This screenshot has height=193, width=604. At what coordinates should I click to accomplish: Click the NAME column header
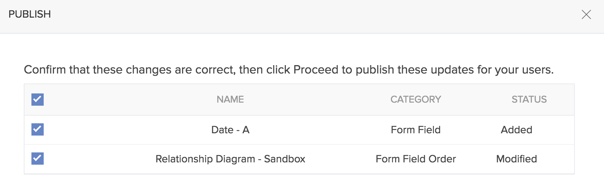click(x=230, y=100)
